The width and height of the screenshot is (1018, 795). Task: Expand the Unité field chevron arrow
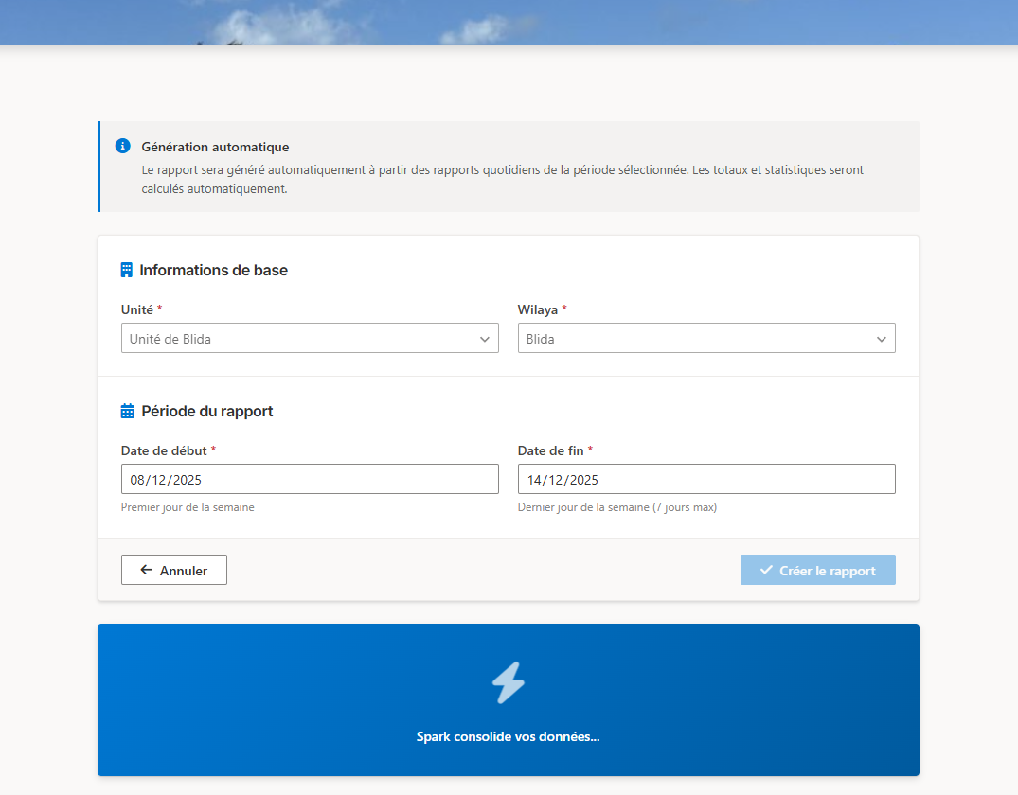coord(485,339)
